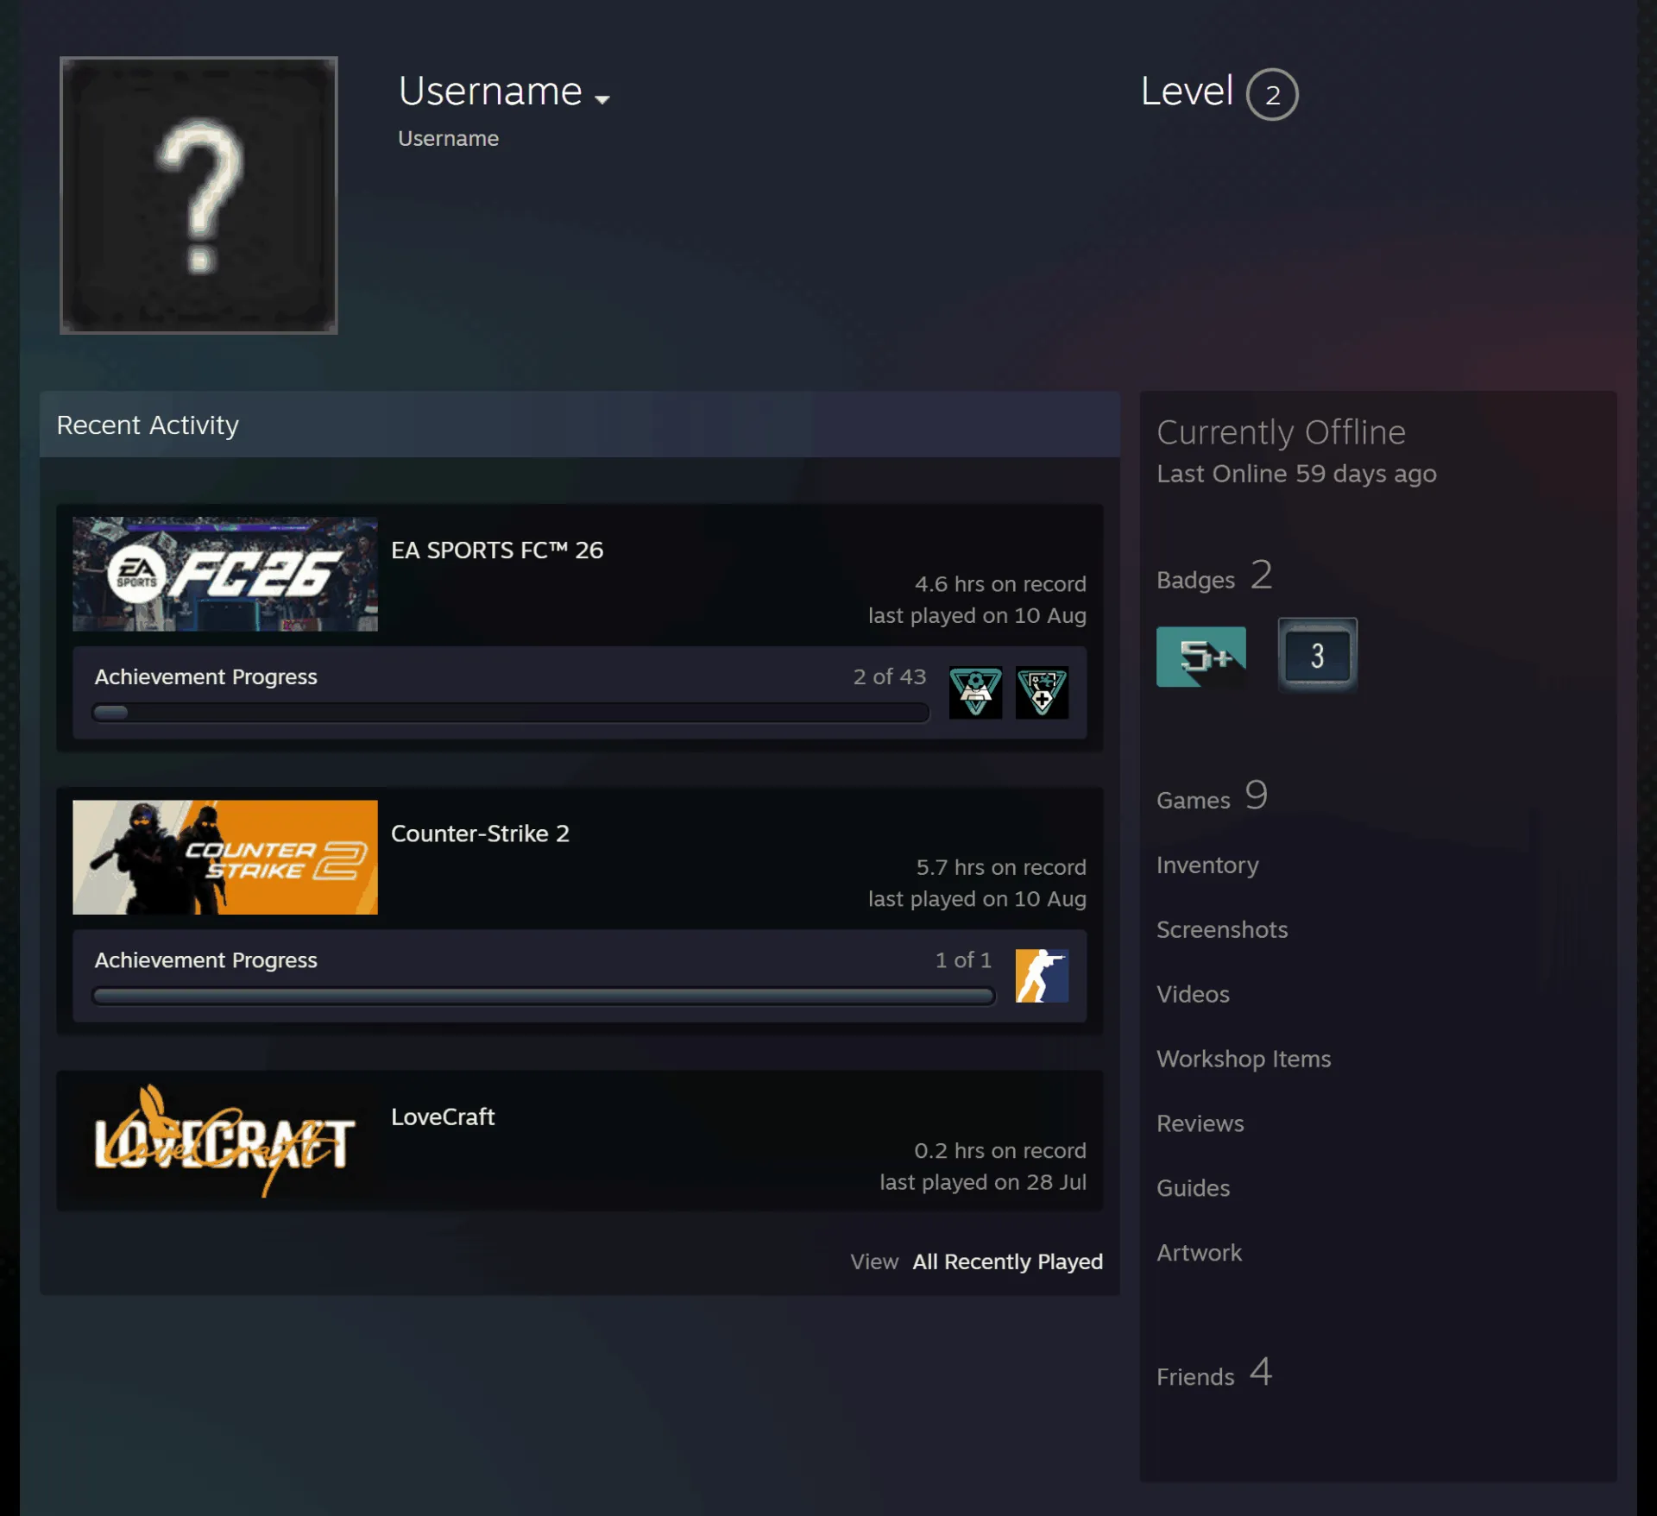Open the Guides section
Screen dimensions: 1657x1516
[1193, 1188]
